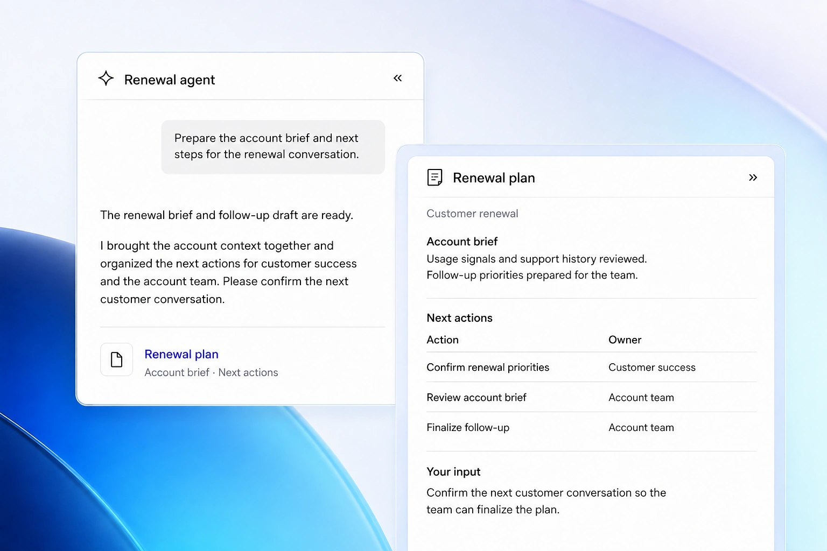Click "Account team" owner for Review account brief
This screenshot has height=551, width=827.
pos(641,398)
